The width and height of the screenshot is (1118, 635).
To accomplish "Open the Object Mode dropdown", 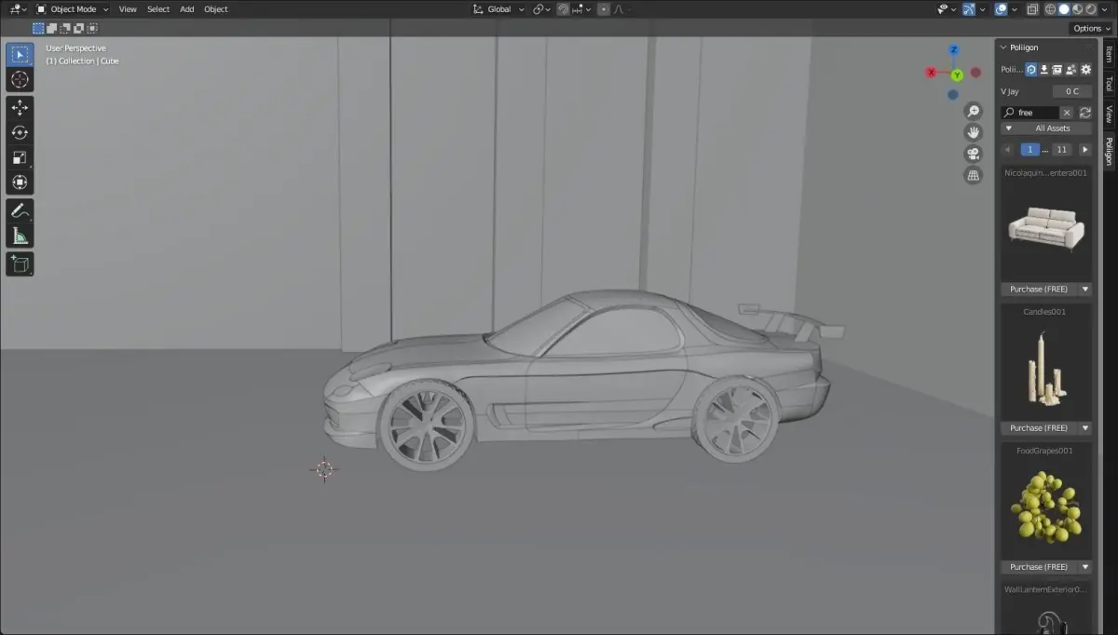I will pos(72,9).
